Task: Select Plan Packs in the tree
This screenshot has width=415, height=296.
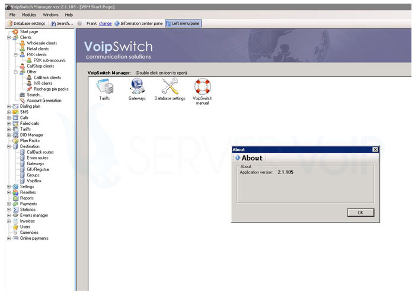Action: click(x=30, y=141)
